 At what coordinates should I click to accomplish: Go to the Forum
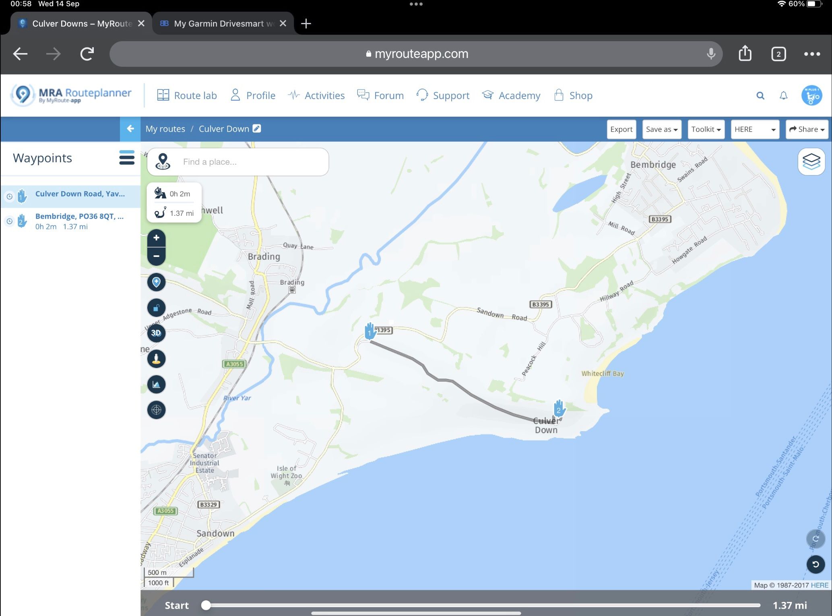pyautogui.click(x=380, y=95)
